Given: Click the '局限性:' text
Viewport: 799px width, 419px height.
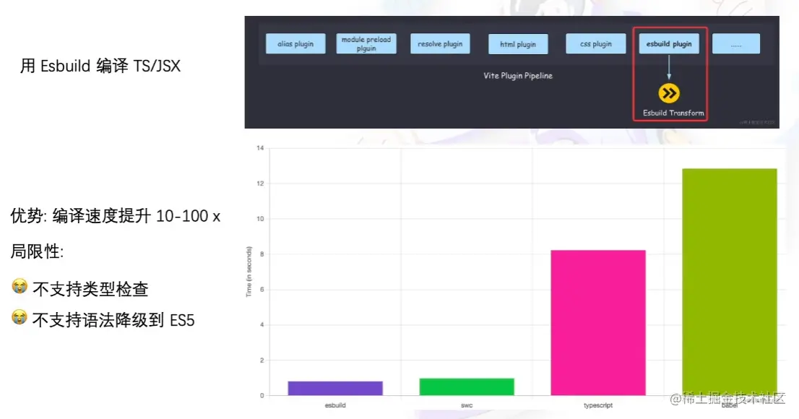Looking at the screenshot, I should click(37, 251).
